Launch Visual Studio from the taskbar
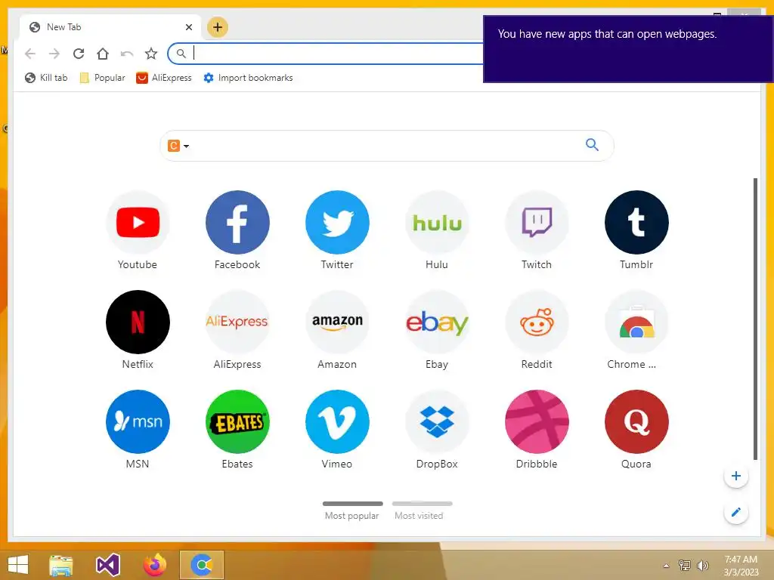Viewport: 774px width, 580px height. pos(108,565)
